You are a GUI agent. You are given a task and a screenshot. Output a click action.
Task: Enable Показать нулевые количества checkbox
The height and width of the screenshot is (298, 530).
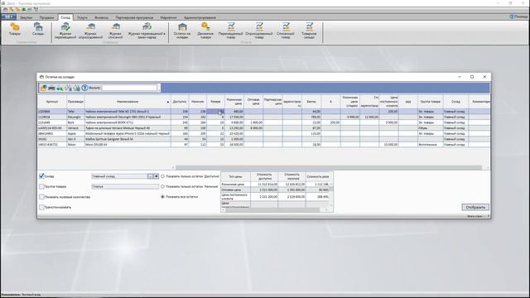pyautogui.click(x=41, y=197)
